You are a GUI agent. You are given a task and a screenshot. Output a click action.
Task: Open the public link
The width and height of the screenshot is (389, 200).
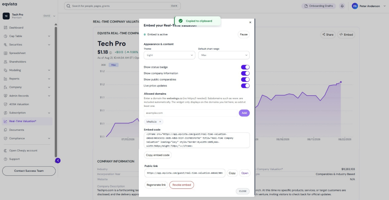pyautogui.click(x=245, y=173)
